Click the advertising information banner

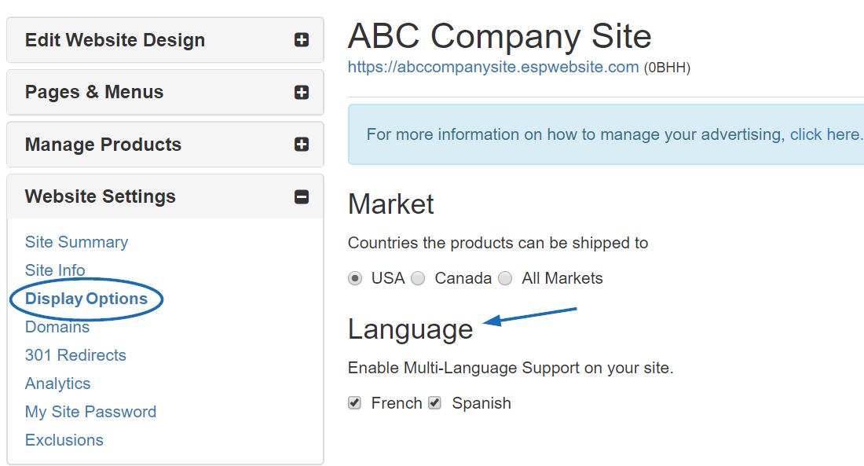coord(606,134)
